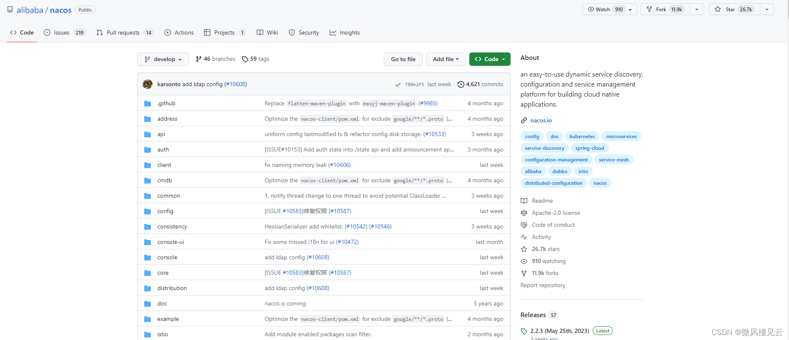Image resolution: width=789 pixels, height=340 pixels.
Task: Click the address folder icon
Action: 148,119
